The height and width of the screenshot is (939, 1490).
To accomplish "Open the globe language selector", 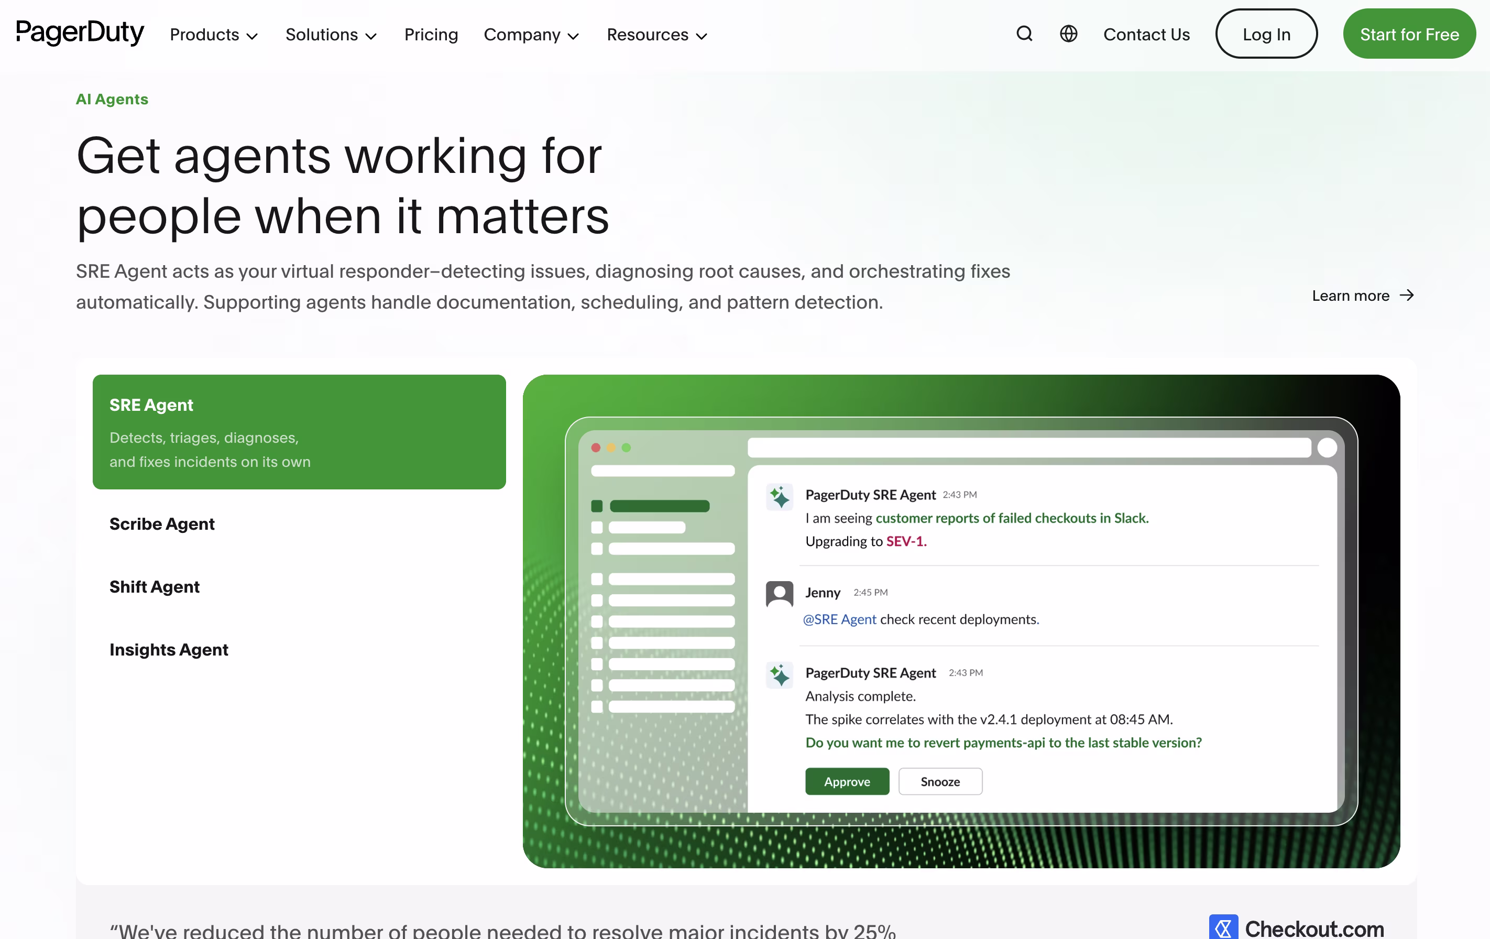I will pos(1069,34).
